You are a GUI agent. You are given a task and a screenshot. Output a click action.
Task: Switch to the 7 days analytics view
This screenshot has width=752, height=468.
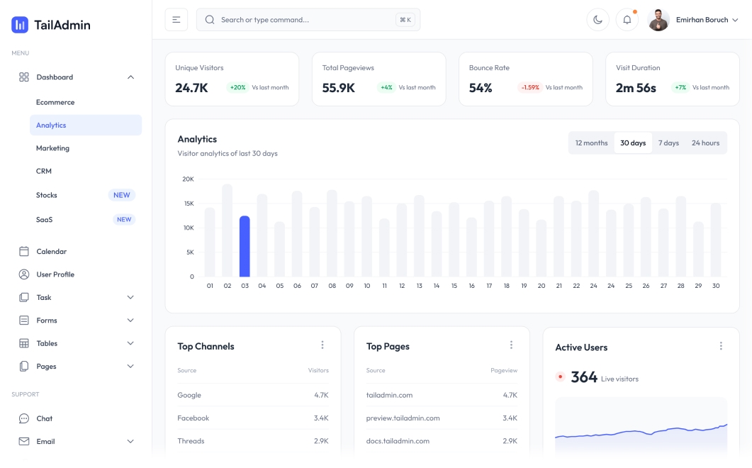pyautogui.click(x=668, y=143)
